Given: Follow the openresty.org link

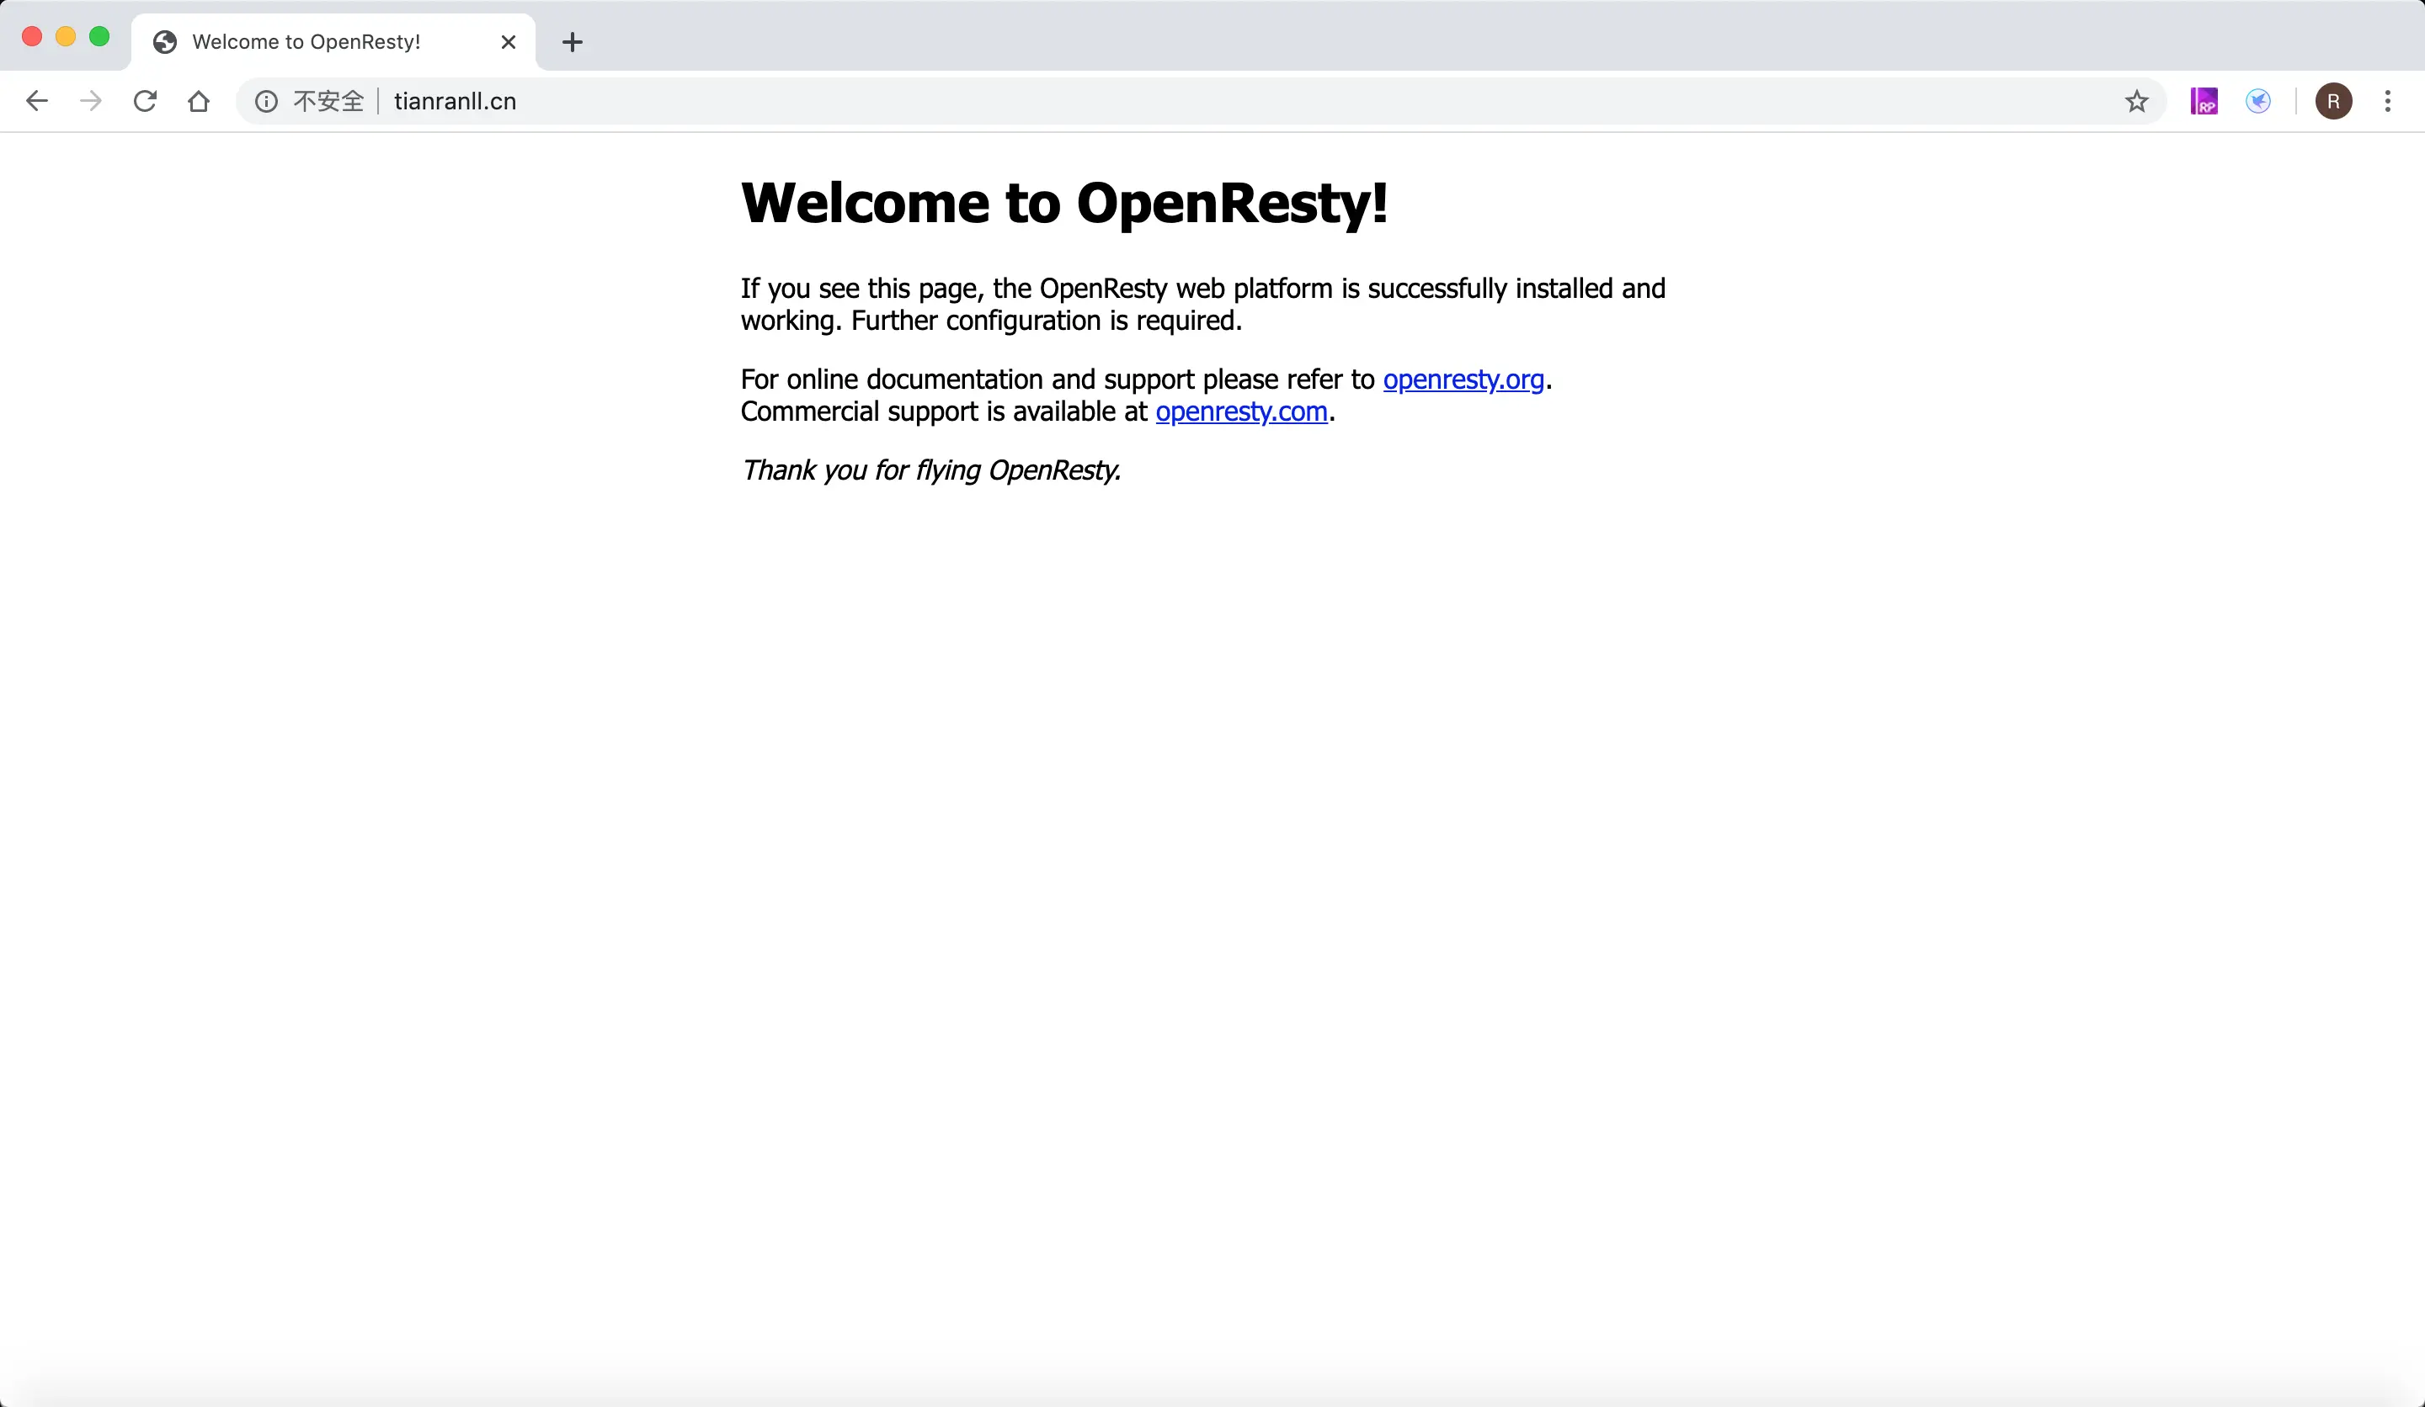Looking at the screenshot, I should click(1463, 379).
